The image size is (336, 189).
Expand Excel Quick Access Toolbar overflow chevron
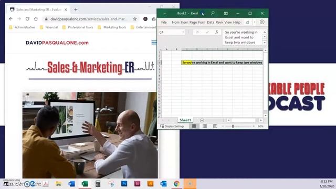(x=164, y=13)
